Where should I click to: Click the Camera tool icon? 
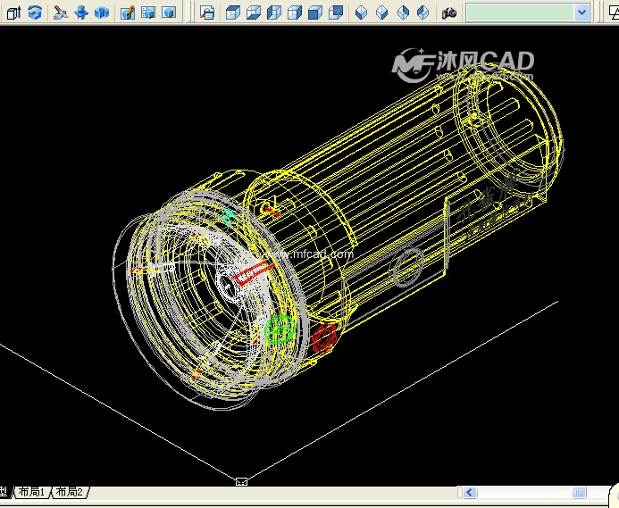click(x=449, y=12)
